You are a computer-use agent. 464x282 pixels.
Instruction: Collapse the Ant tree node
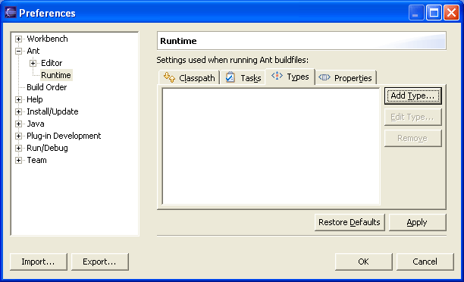tap(18, 51)
